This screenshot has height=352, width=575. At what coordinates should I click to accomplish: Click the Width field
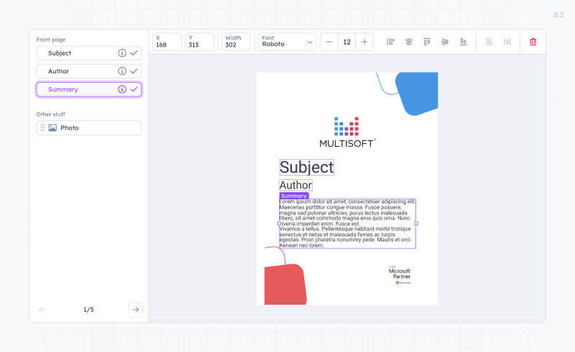point(236,42)
